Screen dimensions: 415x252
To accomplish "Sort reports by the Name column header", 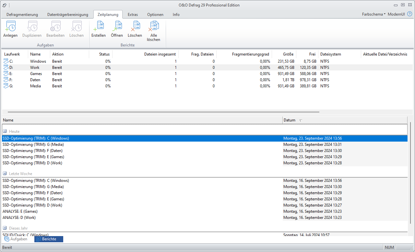I will (142, 120).
